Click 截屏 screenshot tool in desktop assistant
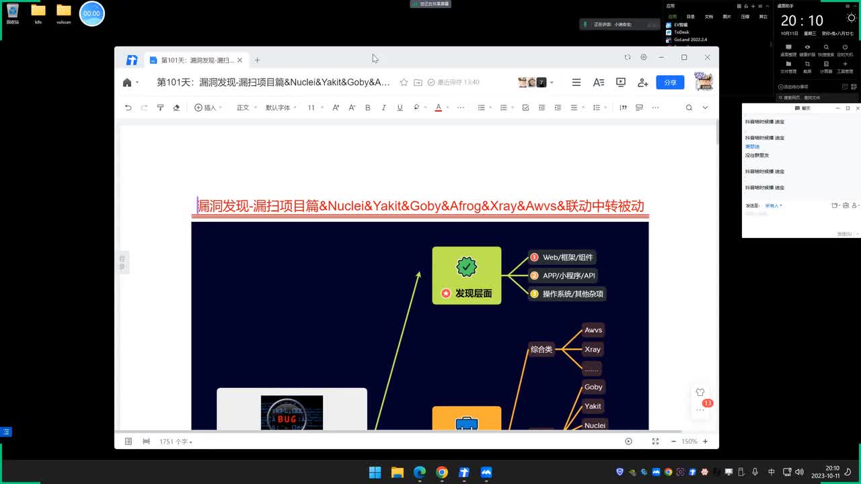The width and height of the screenshot is (861, 484). (807, 67)
